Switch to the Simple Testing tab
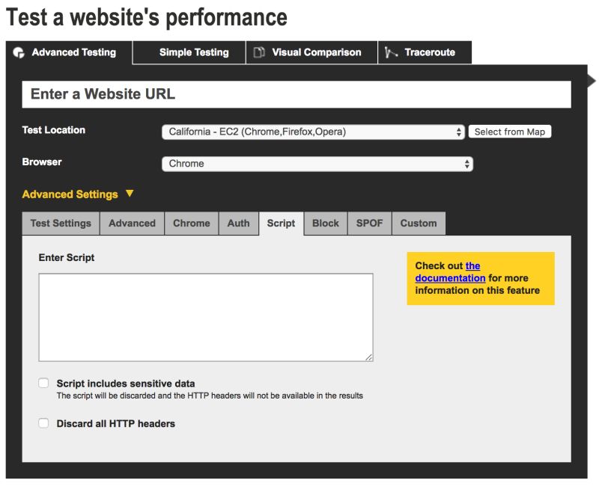This screenshot has height=486, width=599. click(x=193, y=52)
